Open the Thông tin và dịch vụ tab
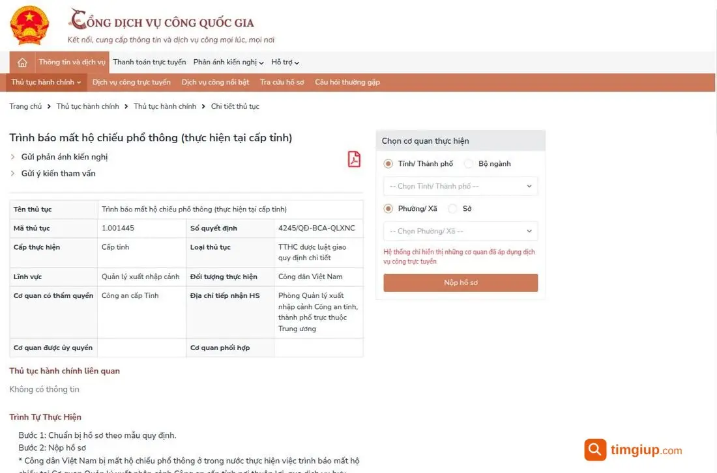This screenshot has width=717, height=473. pyautogui.click(x=72, y=62)
